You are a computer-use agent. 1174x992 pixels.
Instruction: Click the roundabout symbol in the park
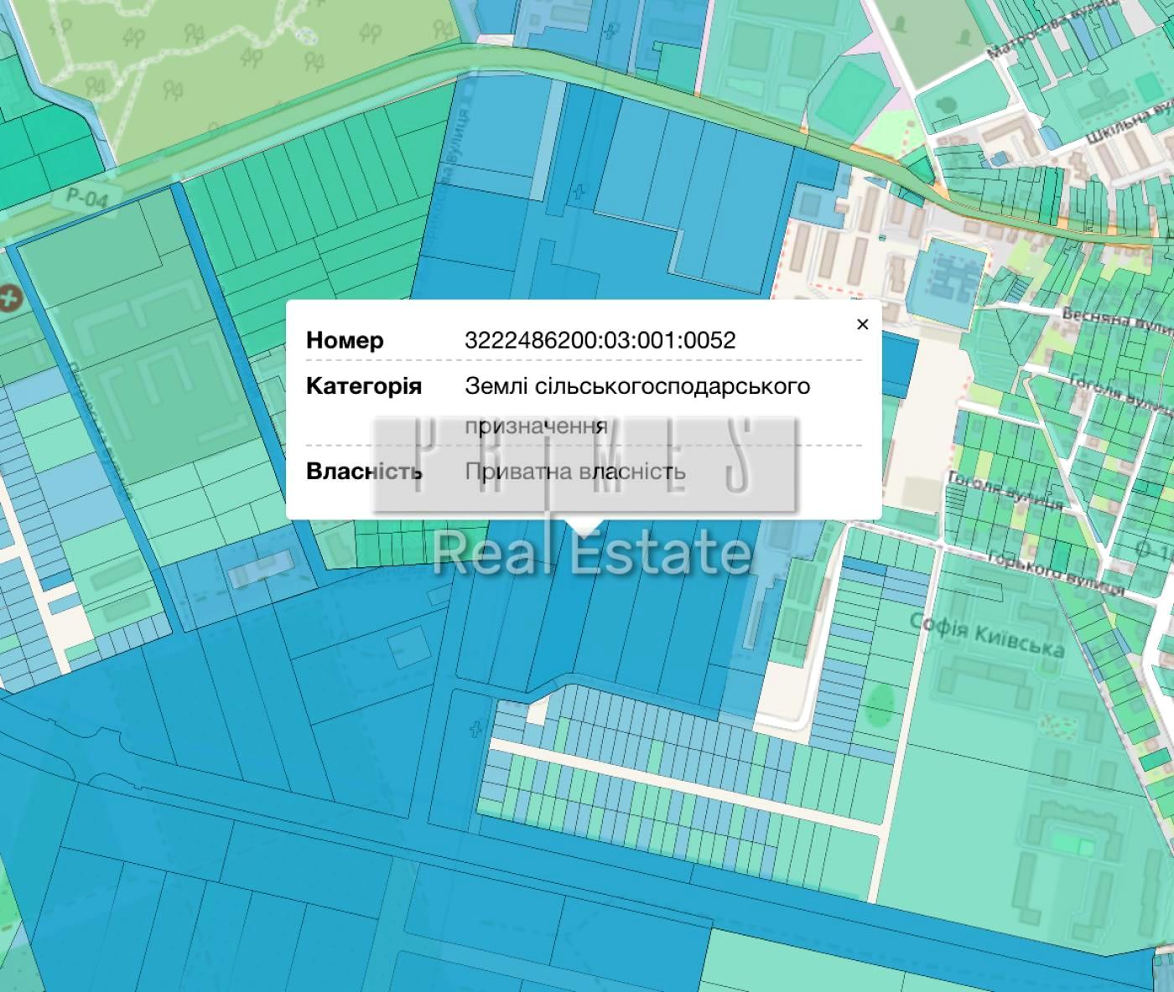coord(307,35)
